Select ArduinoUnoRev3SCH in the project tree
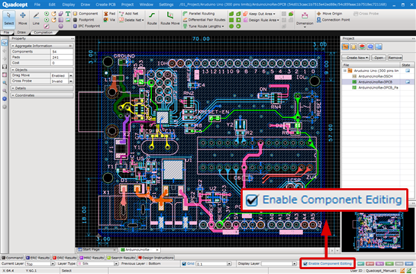The image size is (416, 274). click(x=375, y=76)
